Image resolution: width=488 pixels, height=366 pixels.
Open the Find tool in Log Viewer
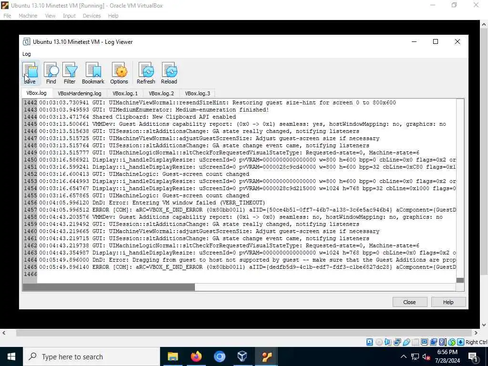click(51, 73)
